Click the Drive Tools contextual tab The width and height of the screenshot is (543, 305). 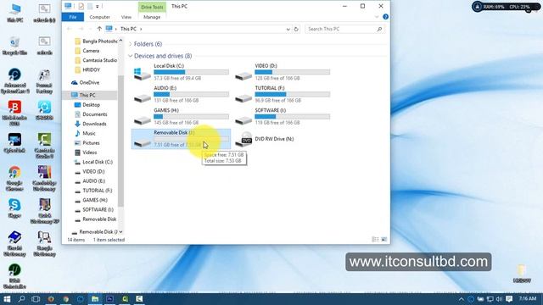[152, 7]
